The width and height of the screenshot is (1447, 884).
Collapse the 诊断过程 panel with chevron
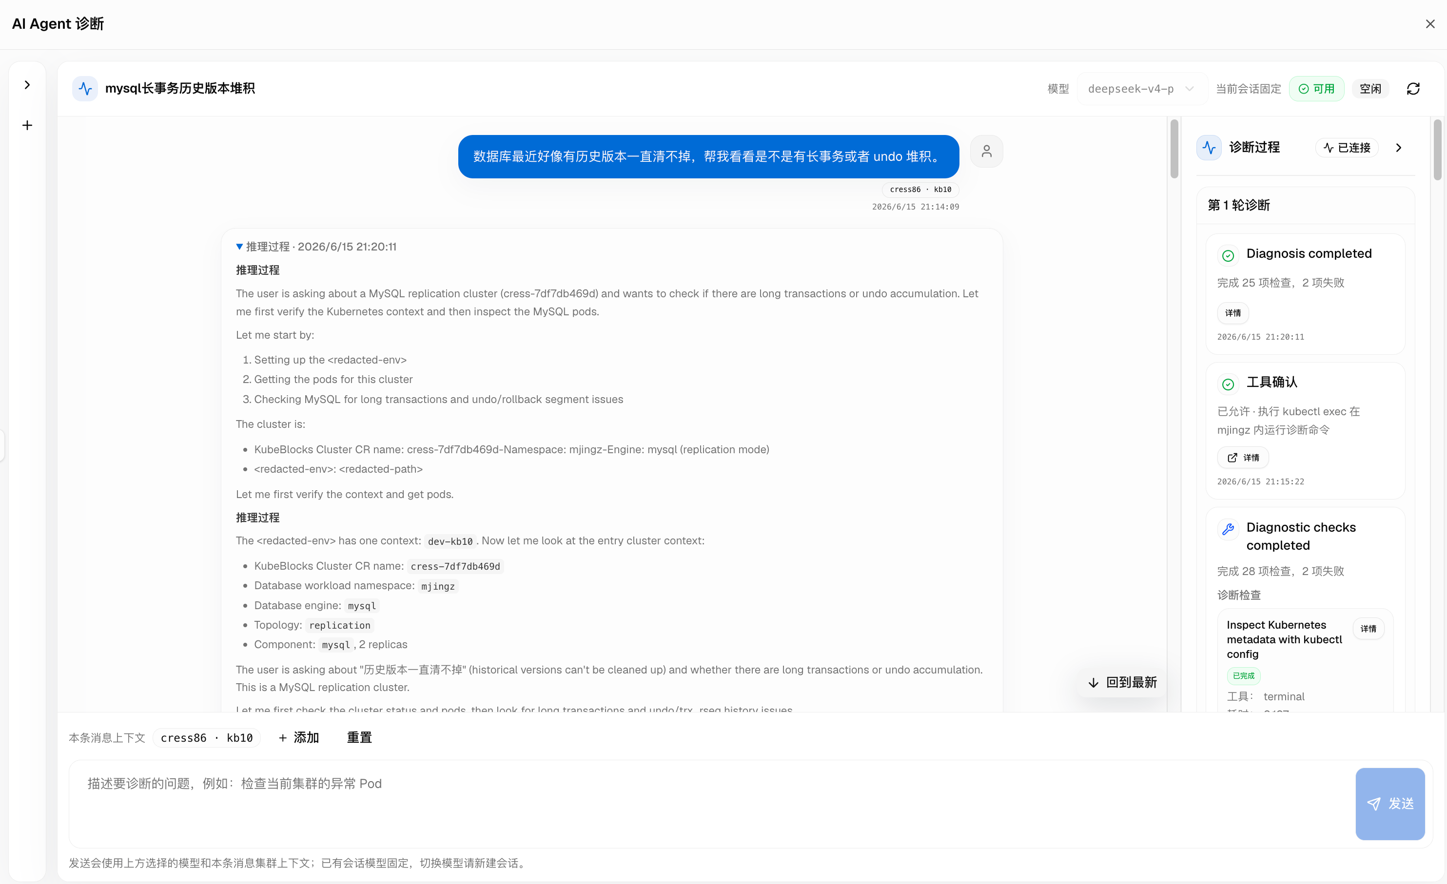(1398, 148)
